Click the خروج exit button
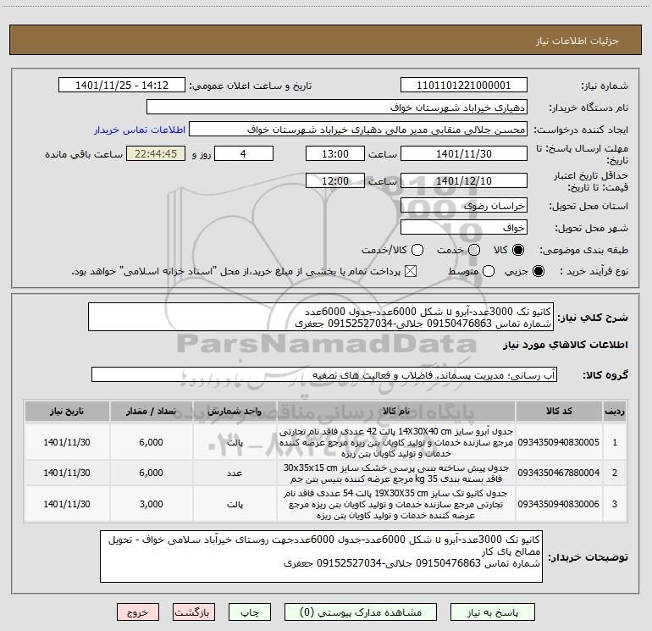Screen dimensions: 652x631 coord(138,612)
